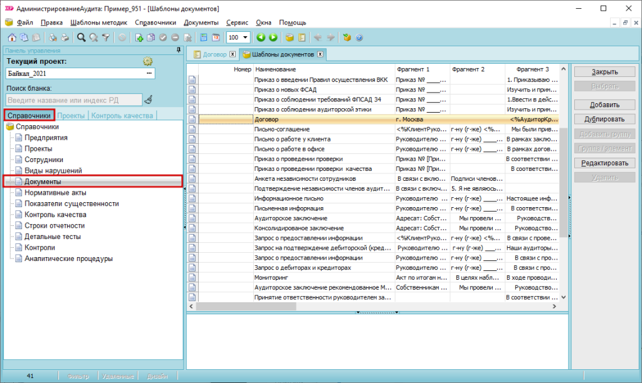
Task: Click the funnel filter toolbar icon
Action: (x=105, y=38)
